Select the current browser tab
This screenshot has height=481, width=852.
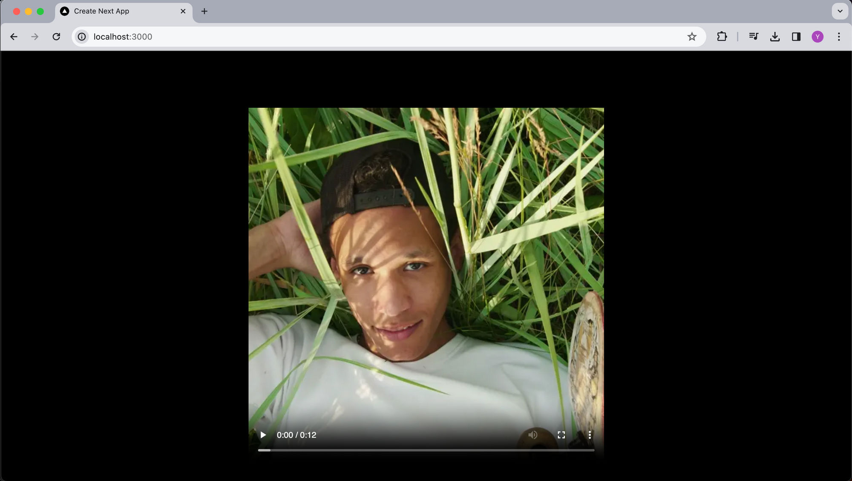(x=122, y=11)
